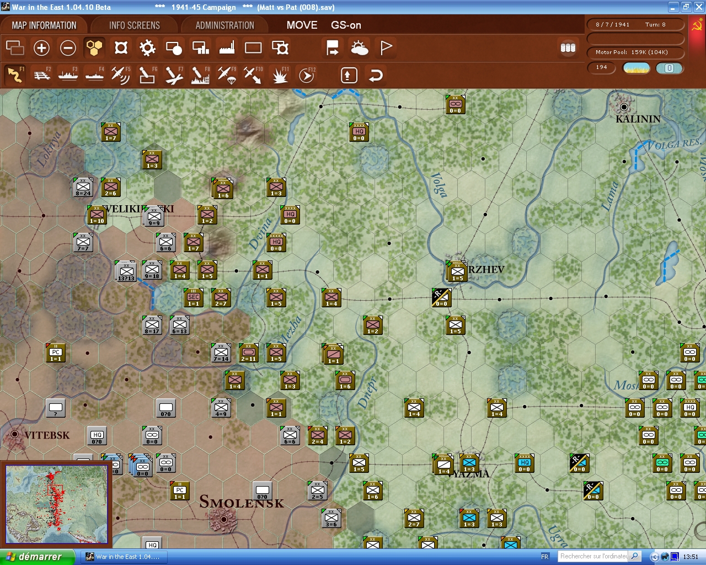Select F1 move mode

pos(15,75)
